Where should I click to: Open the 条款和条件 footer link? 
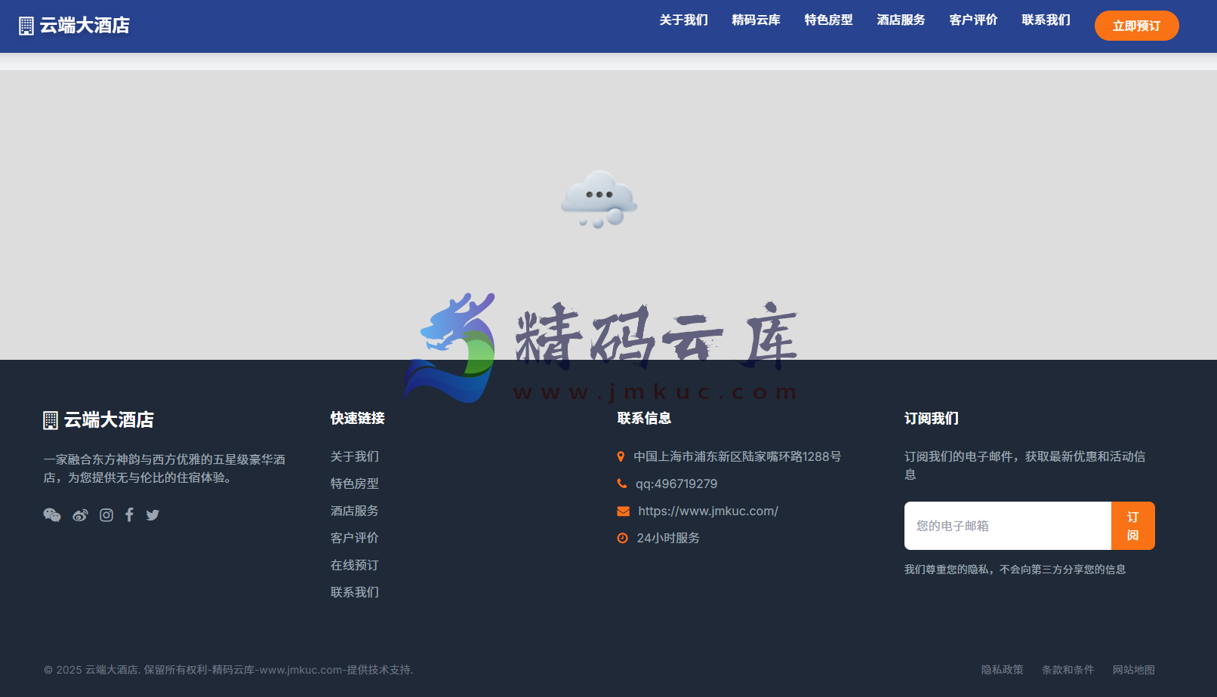pos(1068,670)
